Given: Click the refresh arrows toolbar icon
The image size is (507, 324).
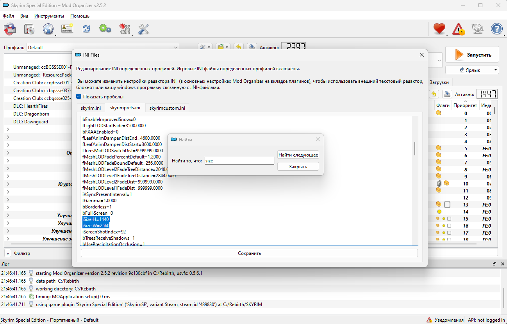Looking at the screenshot, I should click(x=86, y=29).
